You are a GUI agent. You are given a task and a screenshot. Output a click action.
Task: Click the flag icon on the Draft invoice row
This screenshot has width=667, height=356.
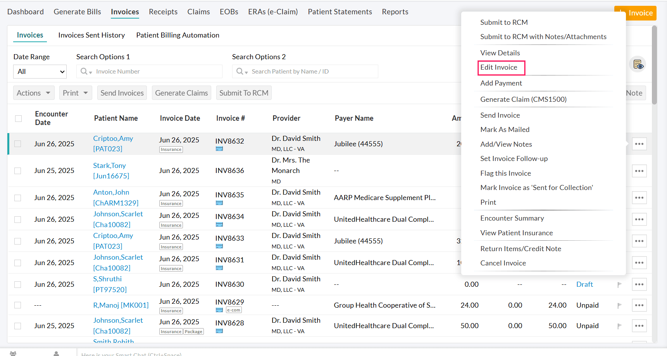coord(619,284)
